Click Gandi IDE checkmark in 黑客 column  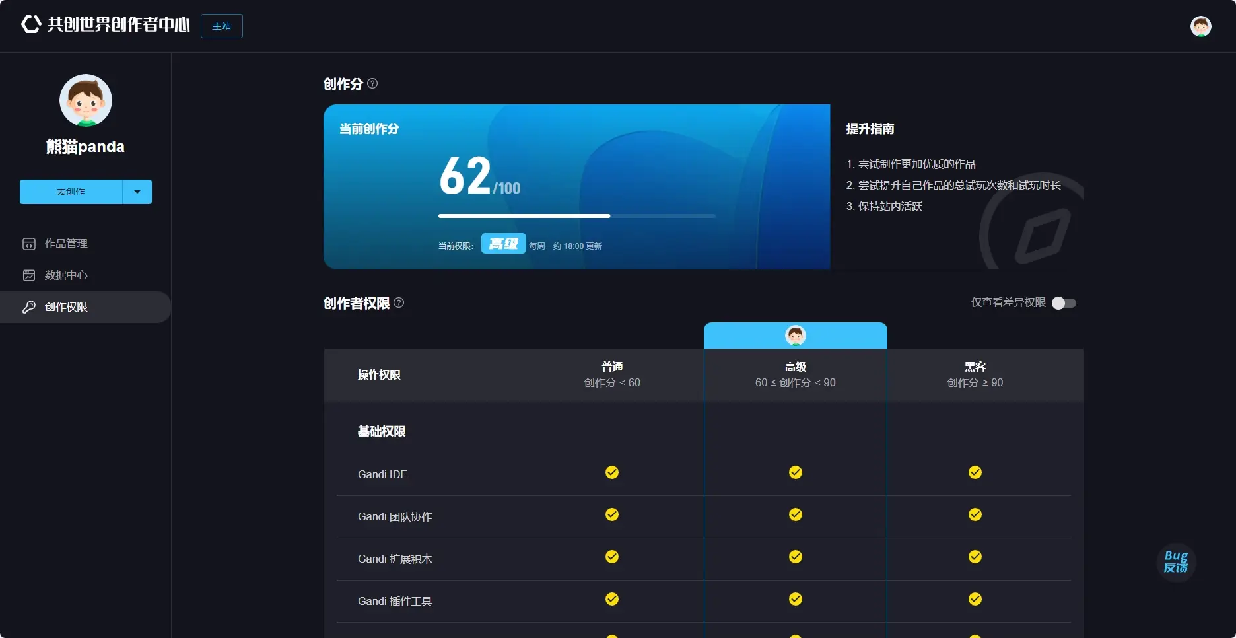pyautogui.click(x=975, y=472)
